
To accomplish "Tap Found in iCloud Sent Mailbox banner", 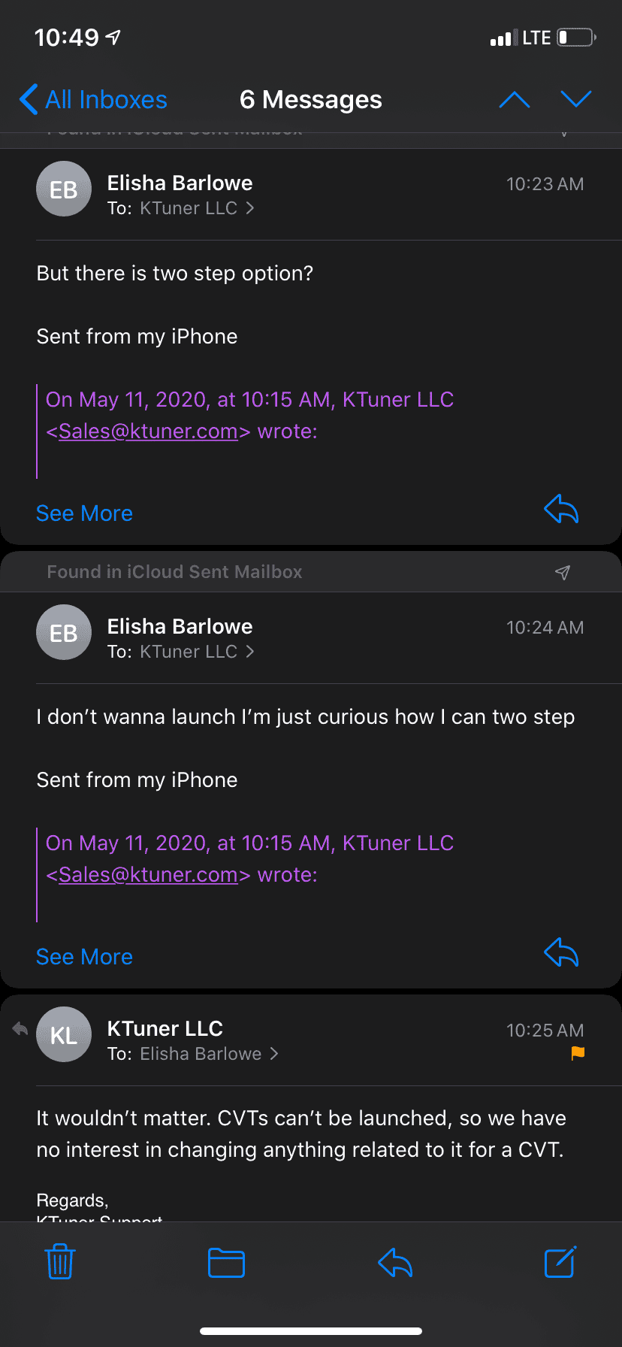I will click(174, 572).
